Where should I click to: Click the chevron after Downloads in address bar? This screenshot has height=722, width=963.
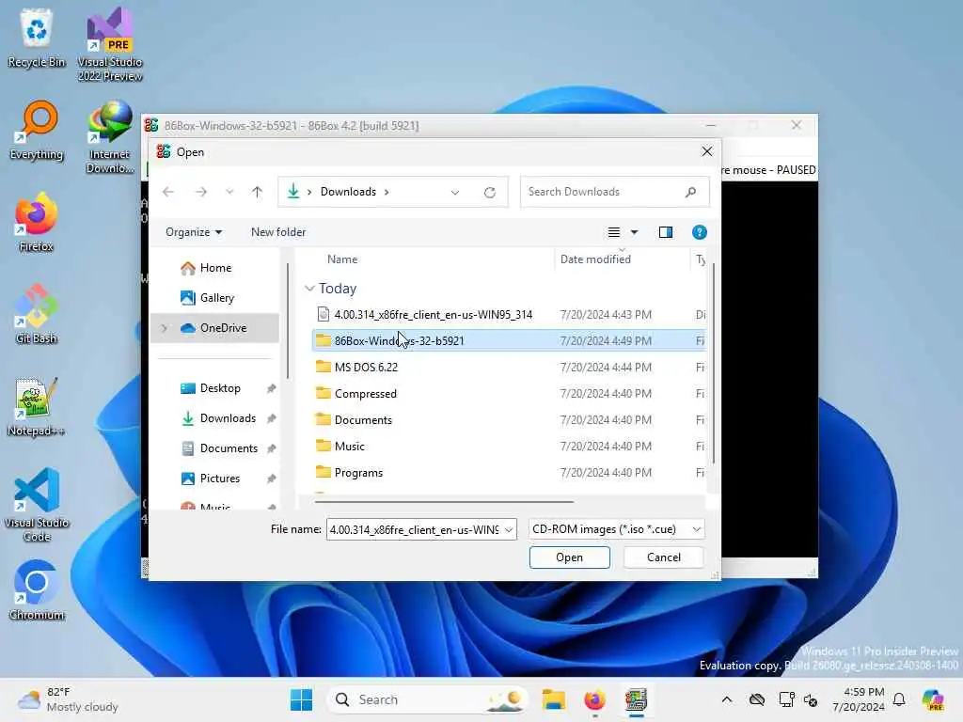click(387, 192)
